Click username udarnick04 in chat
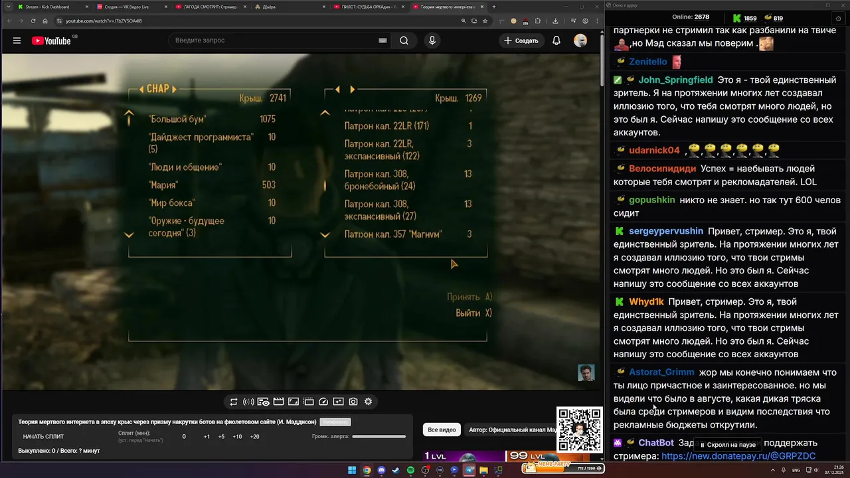The height and width of the screenshot is (478, 850). pyautogui.click(x=654, y=150)
